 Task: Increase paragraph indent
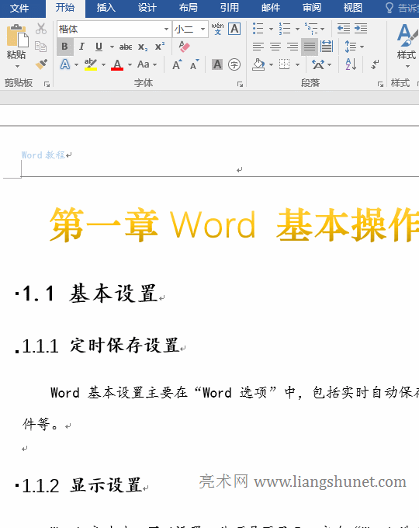[361, 29]
